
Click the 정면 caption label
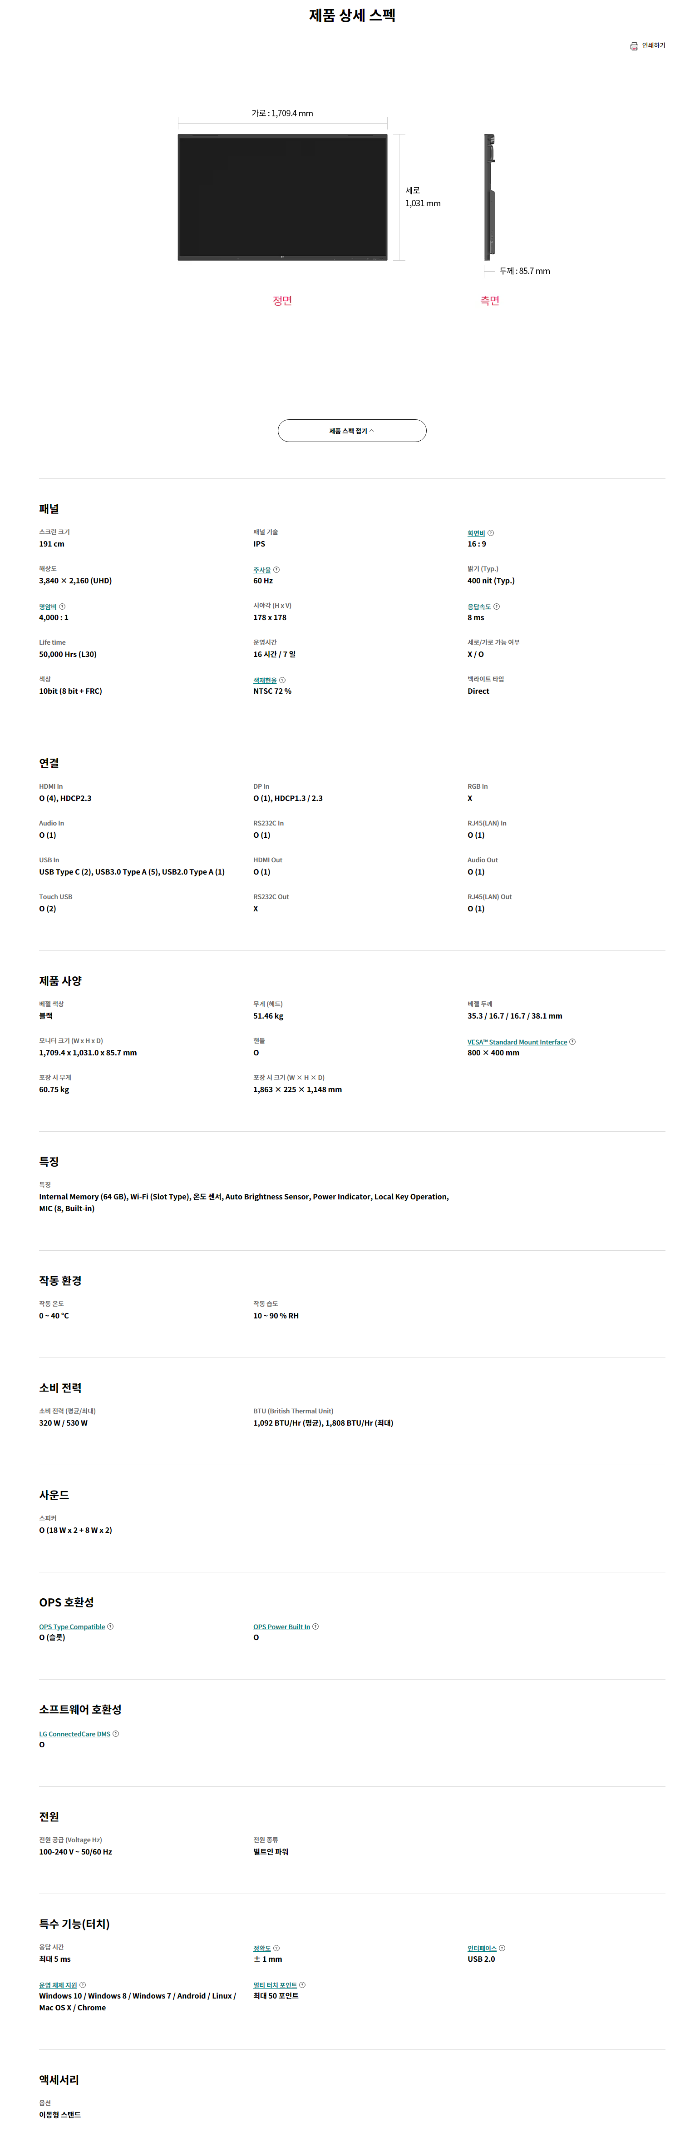(x=282, y=301)
